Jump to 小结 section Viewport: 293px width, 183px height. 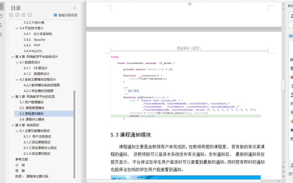[x=20, y=165]
